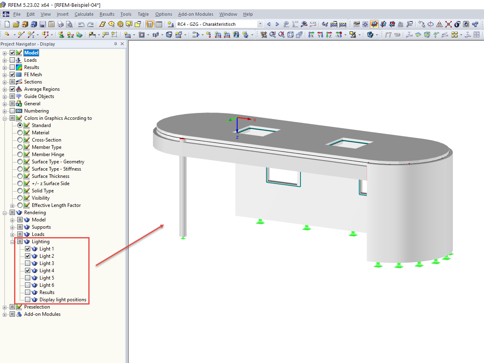Click the Undo arrow icon

point(81,24)
